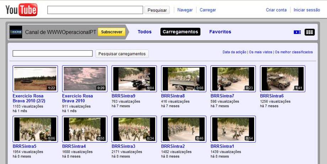
Task: Click the BRRSintra9 title link
Action: click(123, 96)
